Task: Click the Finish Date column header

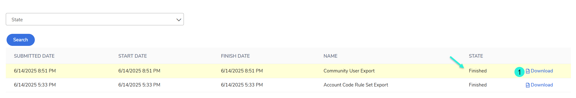Action: (235, 56)
